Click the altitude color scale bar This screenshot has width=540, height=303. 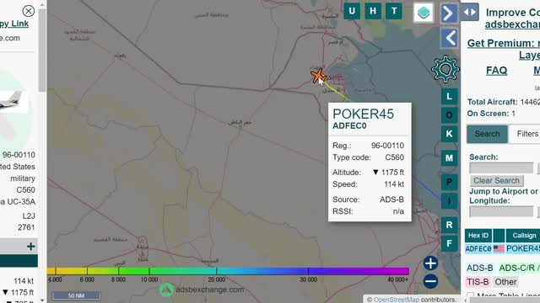[228, 271]
